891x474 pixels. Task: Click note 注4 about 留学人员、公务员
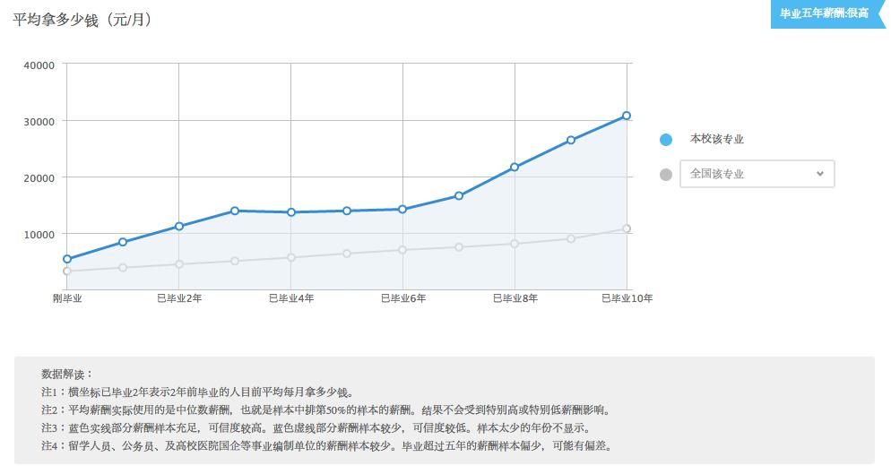pos(328,445)
